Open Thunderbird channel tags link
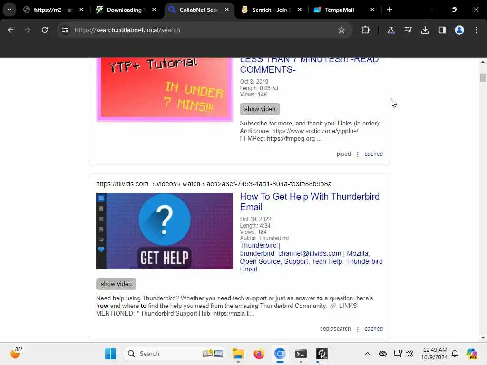This screenshot has width=487, height=365. [x=311, y=257]
